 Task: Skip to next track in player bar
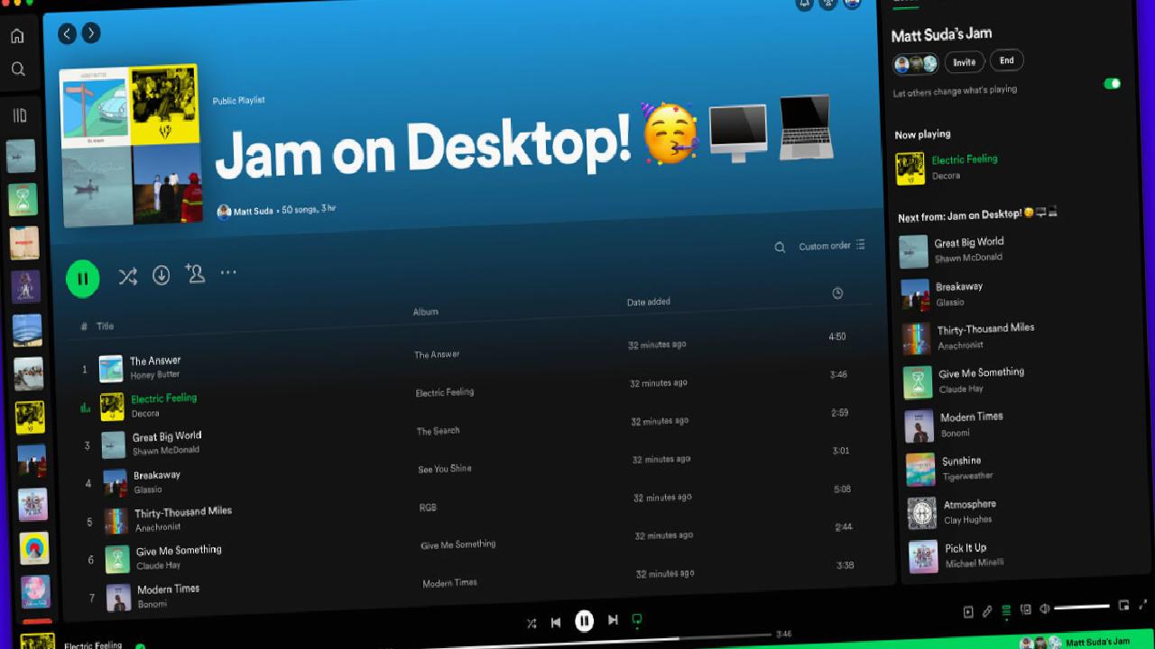[x=613, y=619]
